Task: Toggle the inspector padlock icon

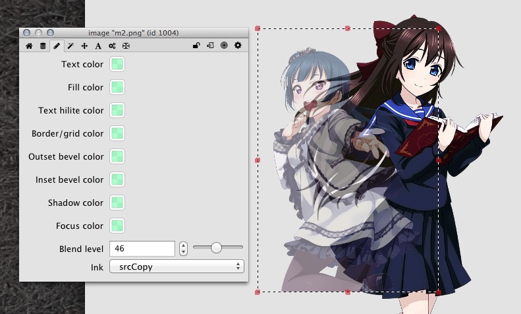Action: pyautogui.click(x=196, y=46)
